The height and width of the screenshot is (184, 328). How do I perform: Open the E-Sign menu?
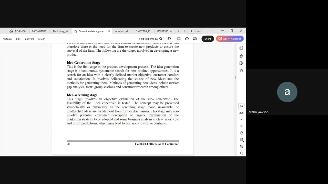(42, 39)
